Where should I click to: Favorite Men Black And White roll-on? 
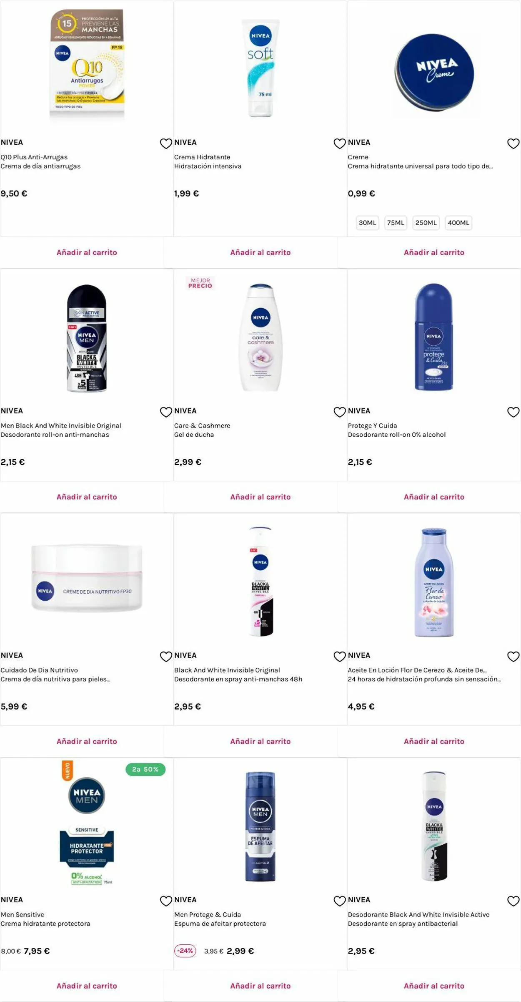pyautogui.click(x=166, y=412)
